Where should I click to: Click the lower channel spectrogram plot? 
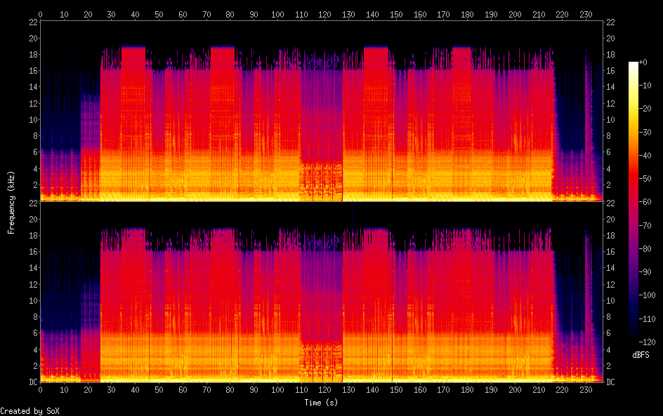322,293
